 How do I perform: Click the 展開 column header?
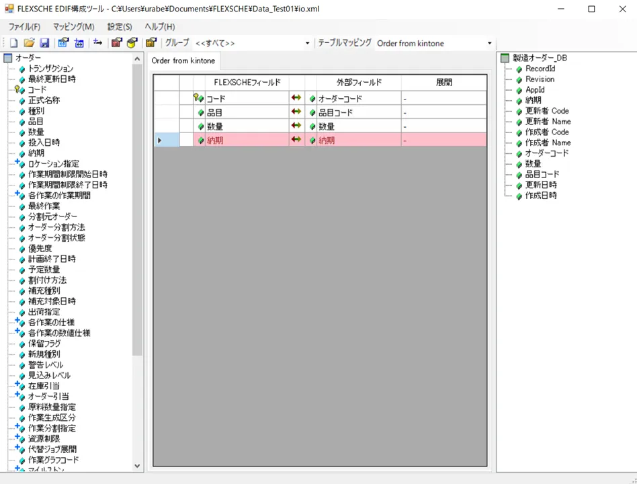click(x=443, y=83)
